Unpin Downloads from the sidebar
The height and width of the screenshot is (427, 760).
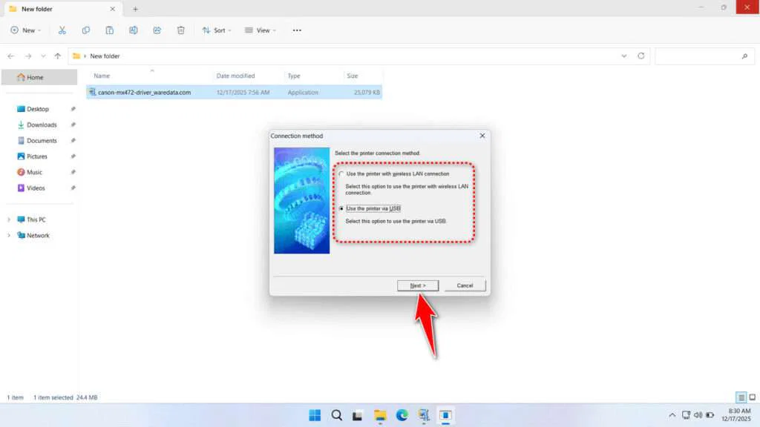click(73, 125)
